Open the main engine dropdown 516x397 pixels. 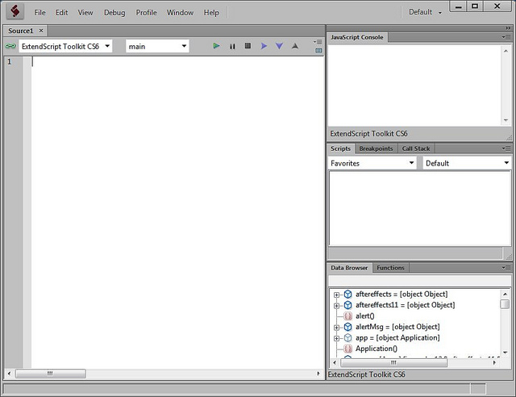(157, 46)
